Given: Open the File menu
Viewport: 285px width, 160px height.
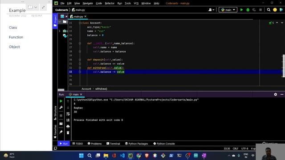Looking at the screenshot, I should pos(62,3).
